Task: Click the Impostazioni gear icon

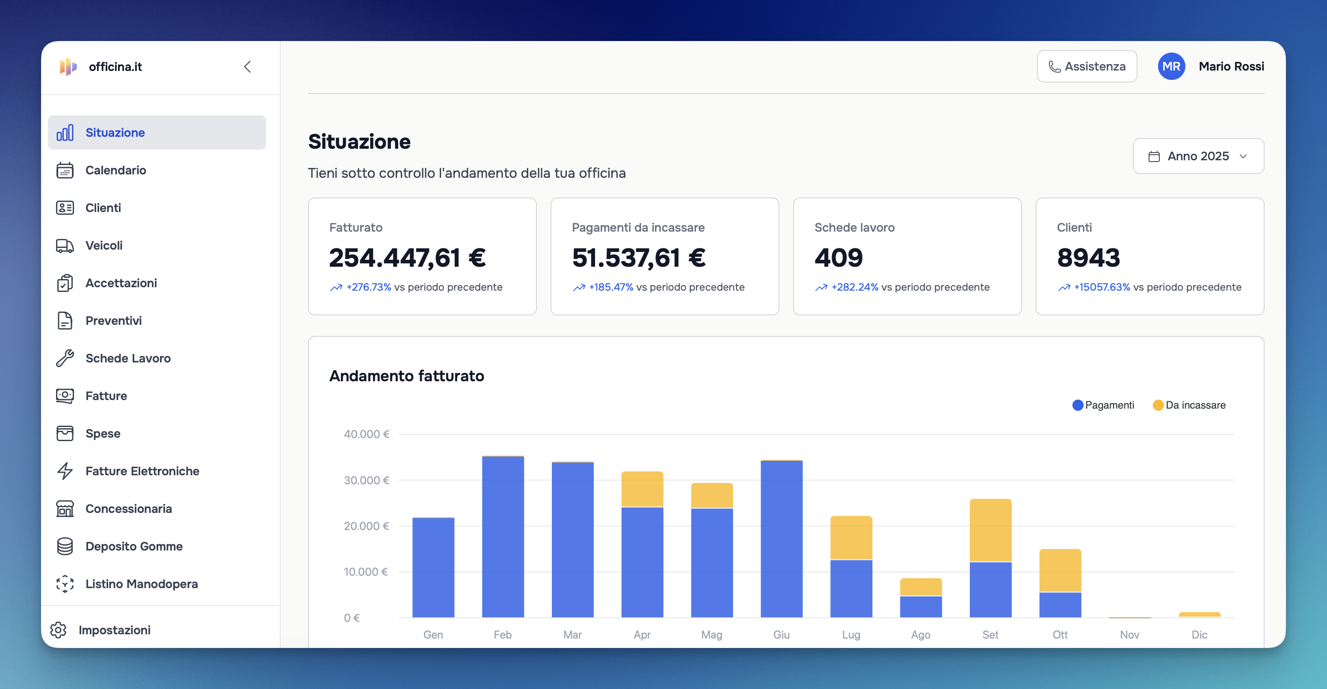Action: pos(58,630)
